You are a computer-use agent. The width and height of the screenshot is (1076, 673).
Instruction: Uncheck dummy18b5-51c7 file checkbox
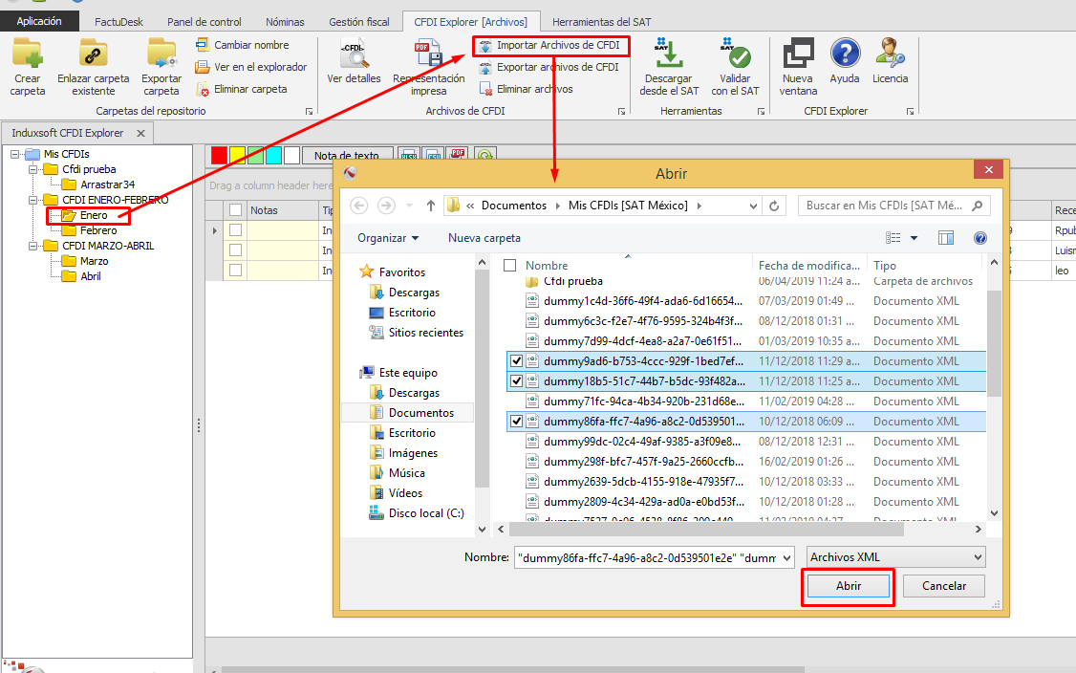516,380
